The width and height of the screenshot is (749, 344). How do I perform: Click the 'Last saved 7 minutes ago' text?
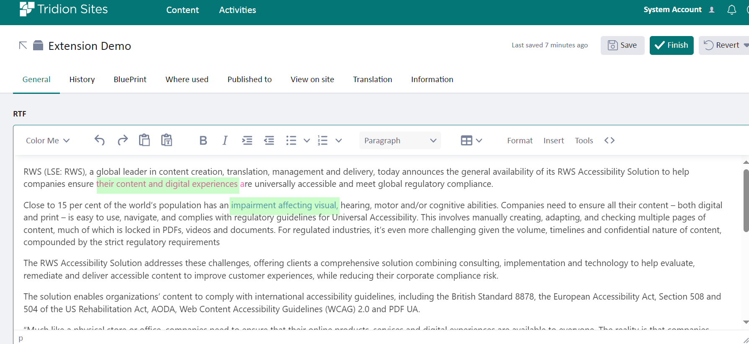click(x=550, y=45)
